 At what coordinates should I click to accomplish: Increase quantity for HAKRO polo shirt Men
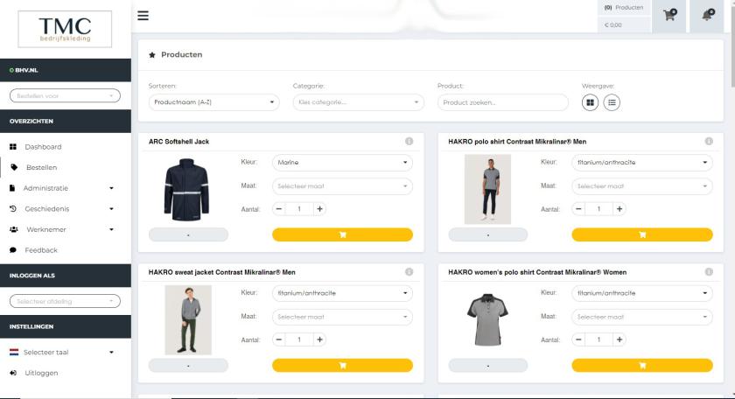619,209
